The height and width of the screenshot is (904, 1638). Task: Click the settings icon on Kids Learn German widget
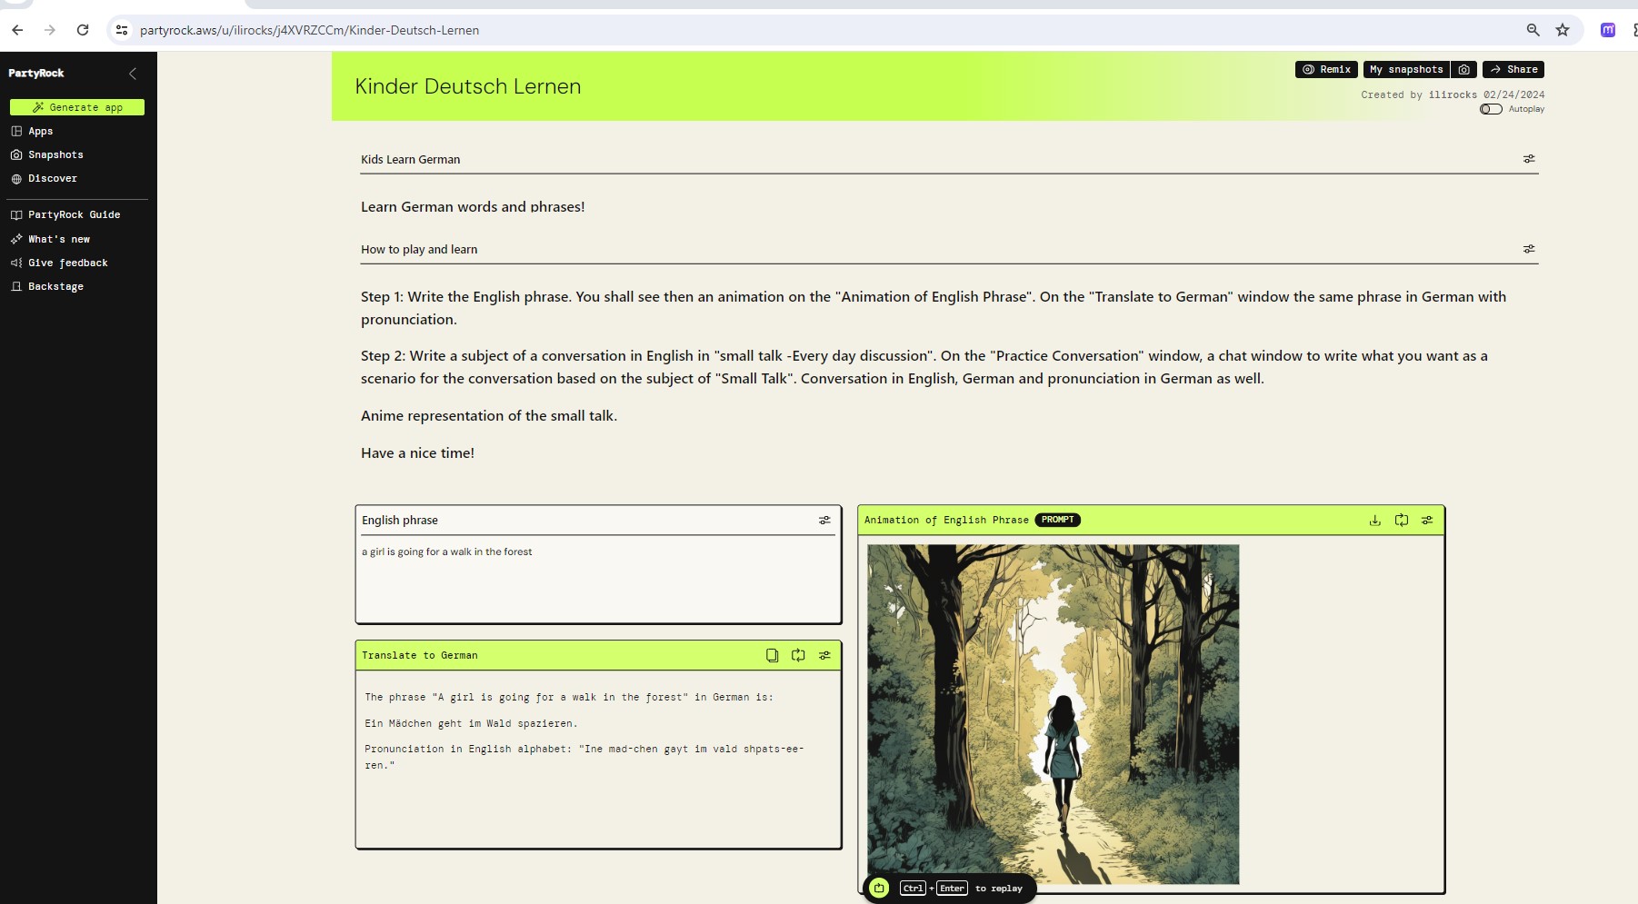[x=1529, y=159]
